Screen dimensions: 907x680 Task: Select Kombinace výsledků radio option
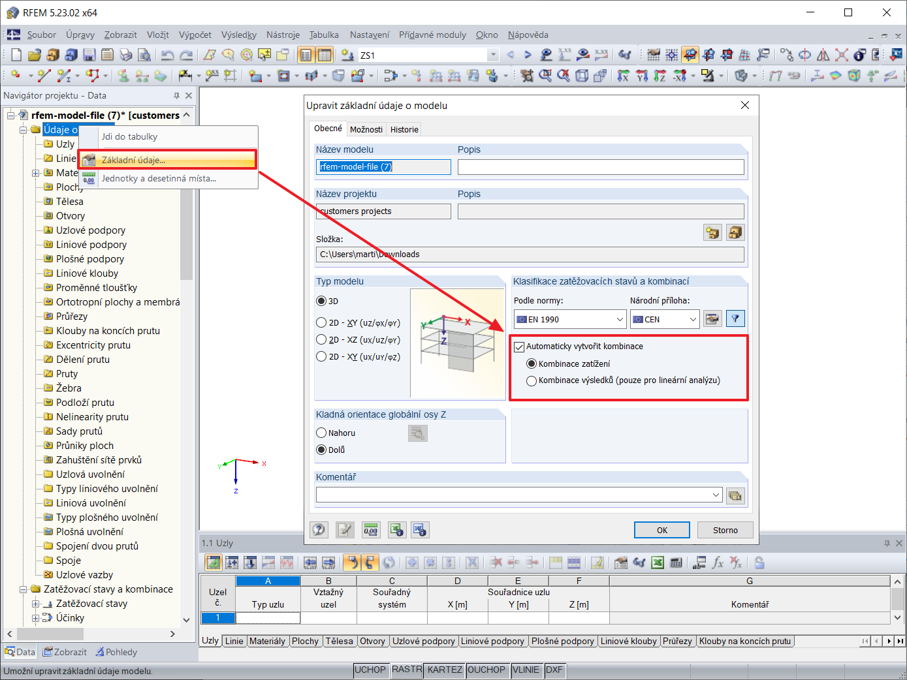click(532, 380)
